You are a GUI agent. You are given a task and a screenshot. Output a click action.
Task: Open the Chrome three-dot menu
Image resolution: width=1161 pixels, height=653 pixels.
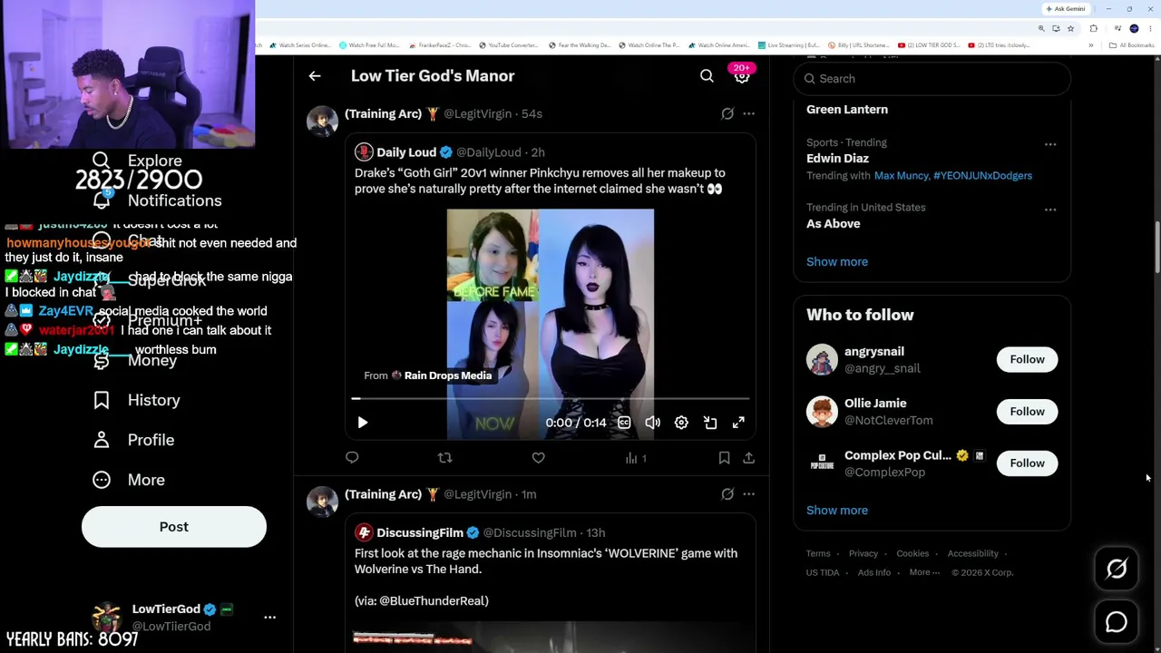[1149, 28]
